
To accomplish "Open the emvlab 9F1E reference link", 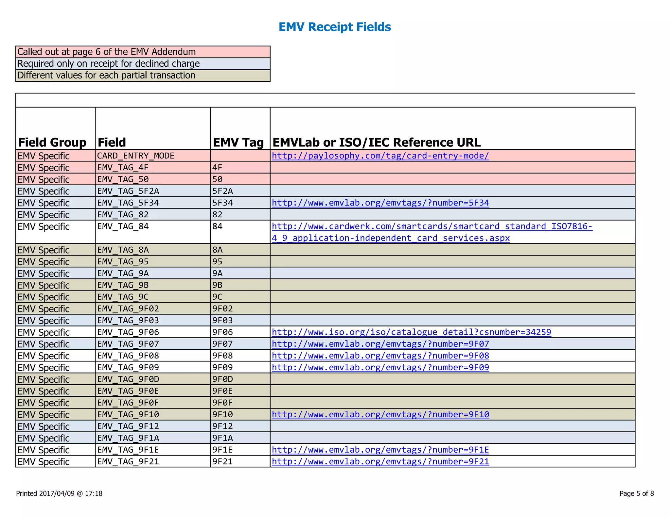I will click(x=380, y=450).
